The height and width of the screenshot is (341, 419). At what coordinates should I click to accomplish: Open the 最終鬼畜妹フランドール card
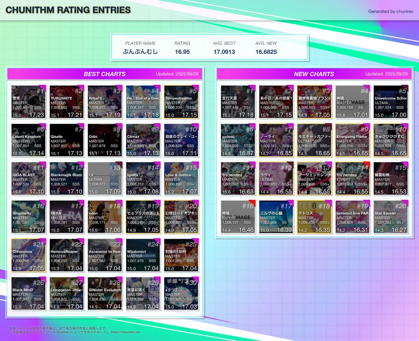(x=315, y=102)
